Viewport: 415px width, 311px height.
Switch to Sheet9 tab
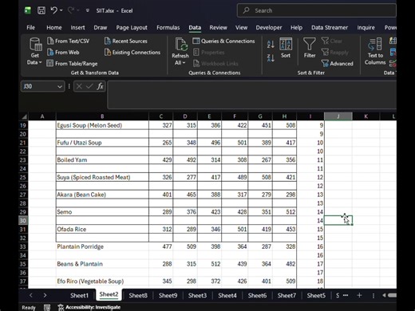click(168, 295)
